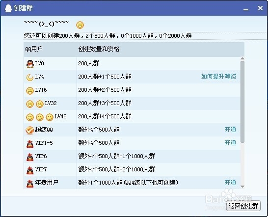Click the QQ penguin logo in title bar
Viewport: 268px width, 217px height.
click(x=8, y=8)
